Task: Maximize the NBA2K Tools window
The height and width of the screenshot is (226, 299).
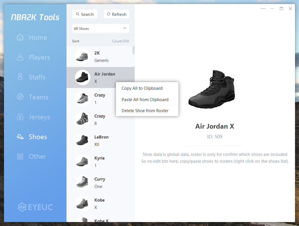Action: (x=281, y=9)
